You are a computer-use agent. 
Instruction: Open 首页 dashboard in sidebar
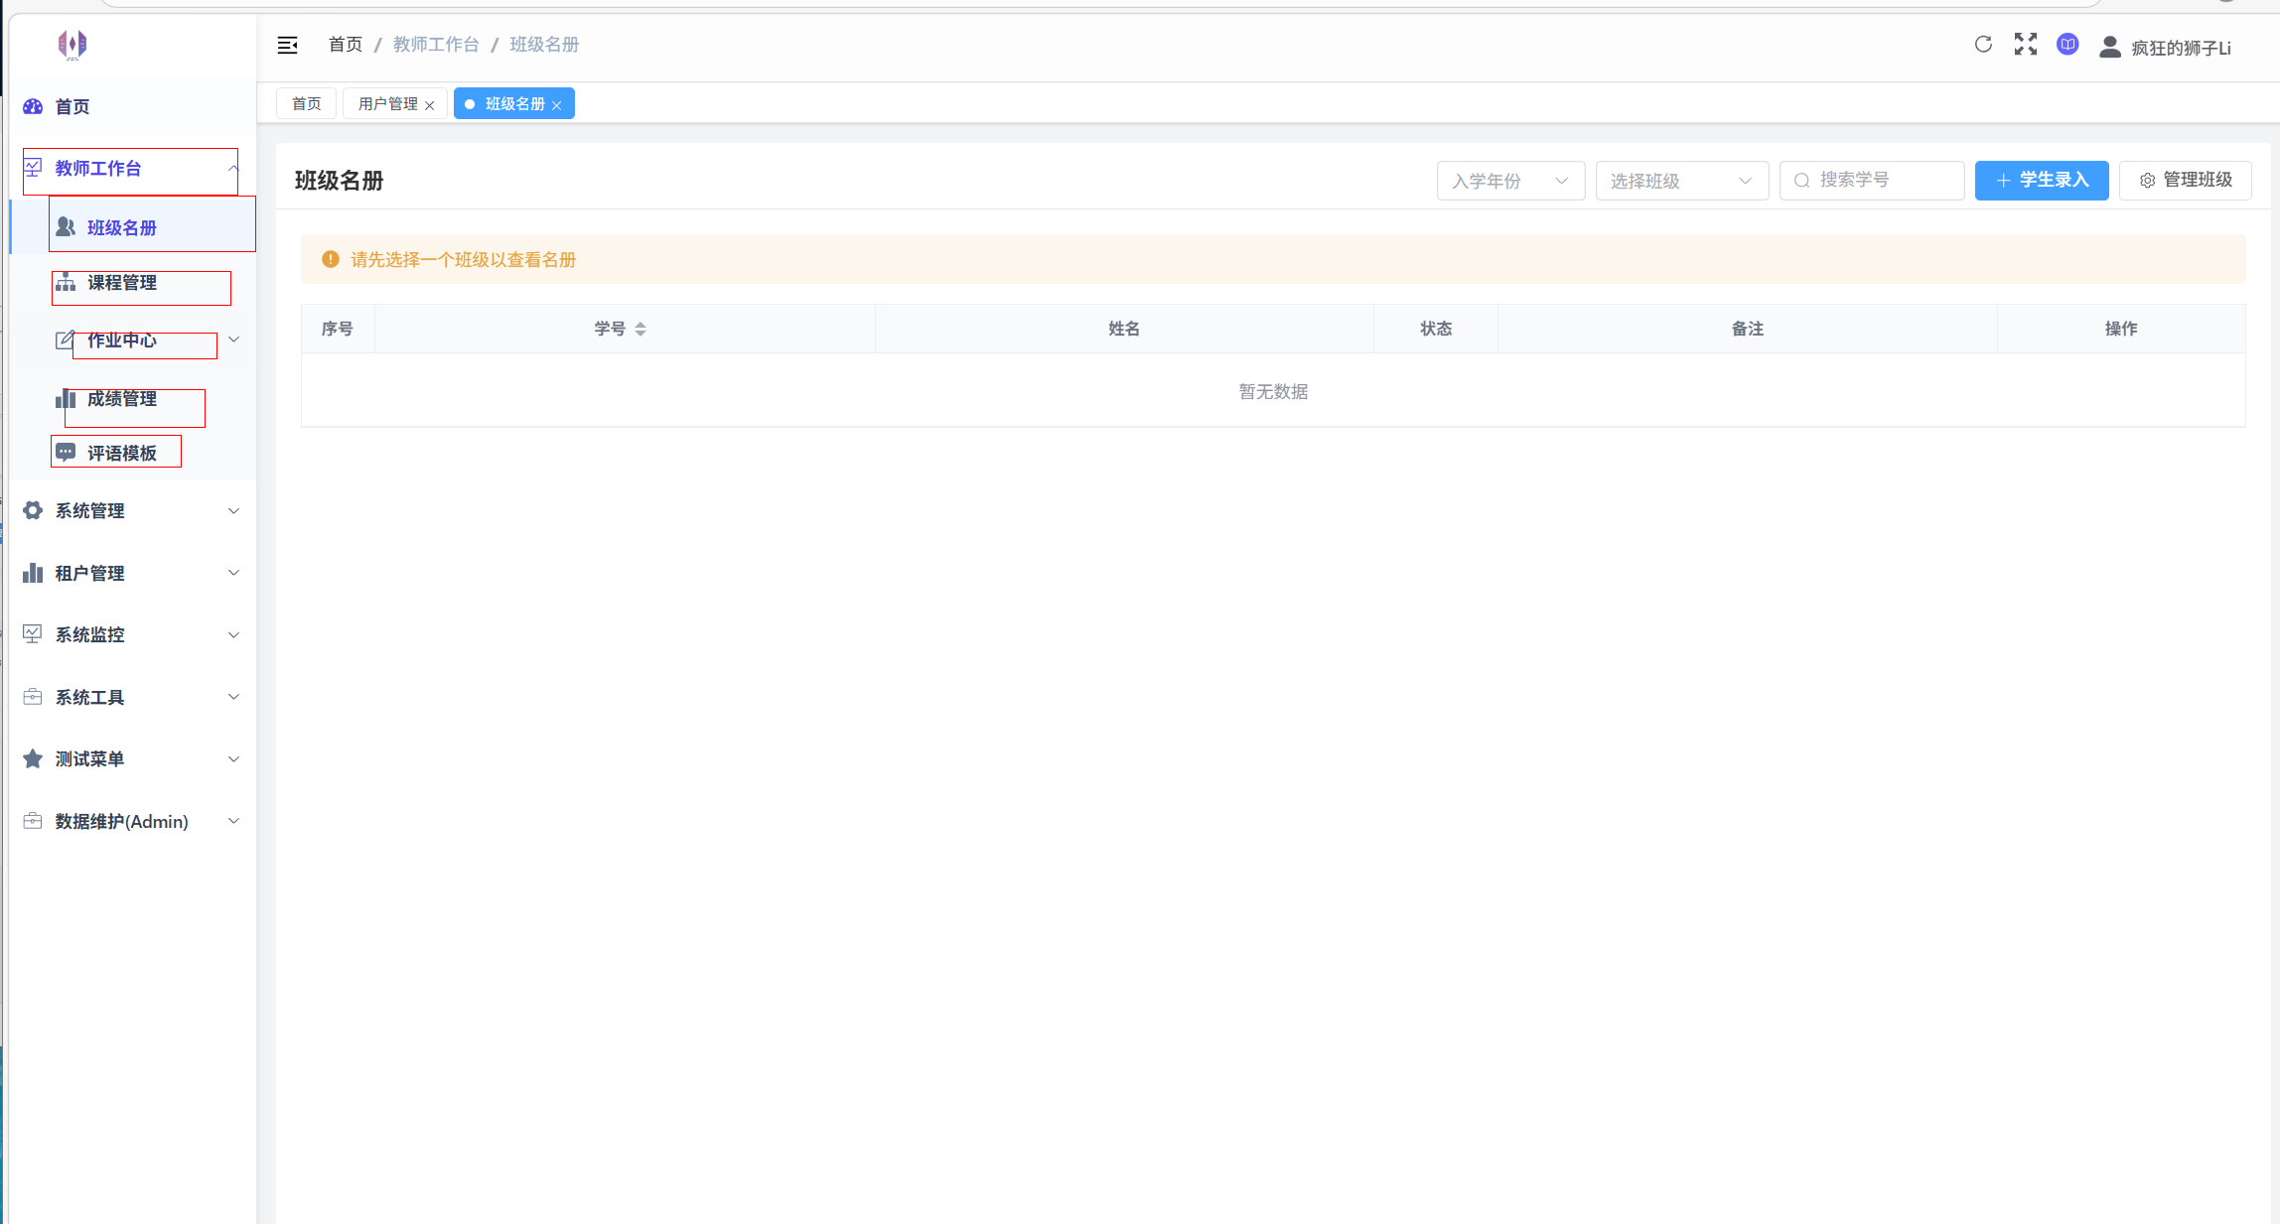click(71, 106)
